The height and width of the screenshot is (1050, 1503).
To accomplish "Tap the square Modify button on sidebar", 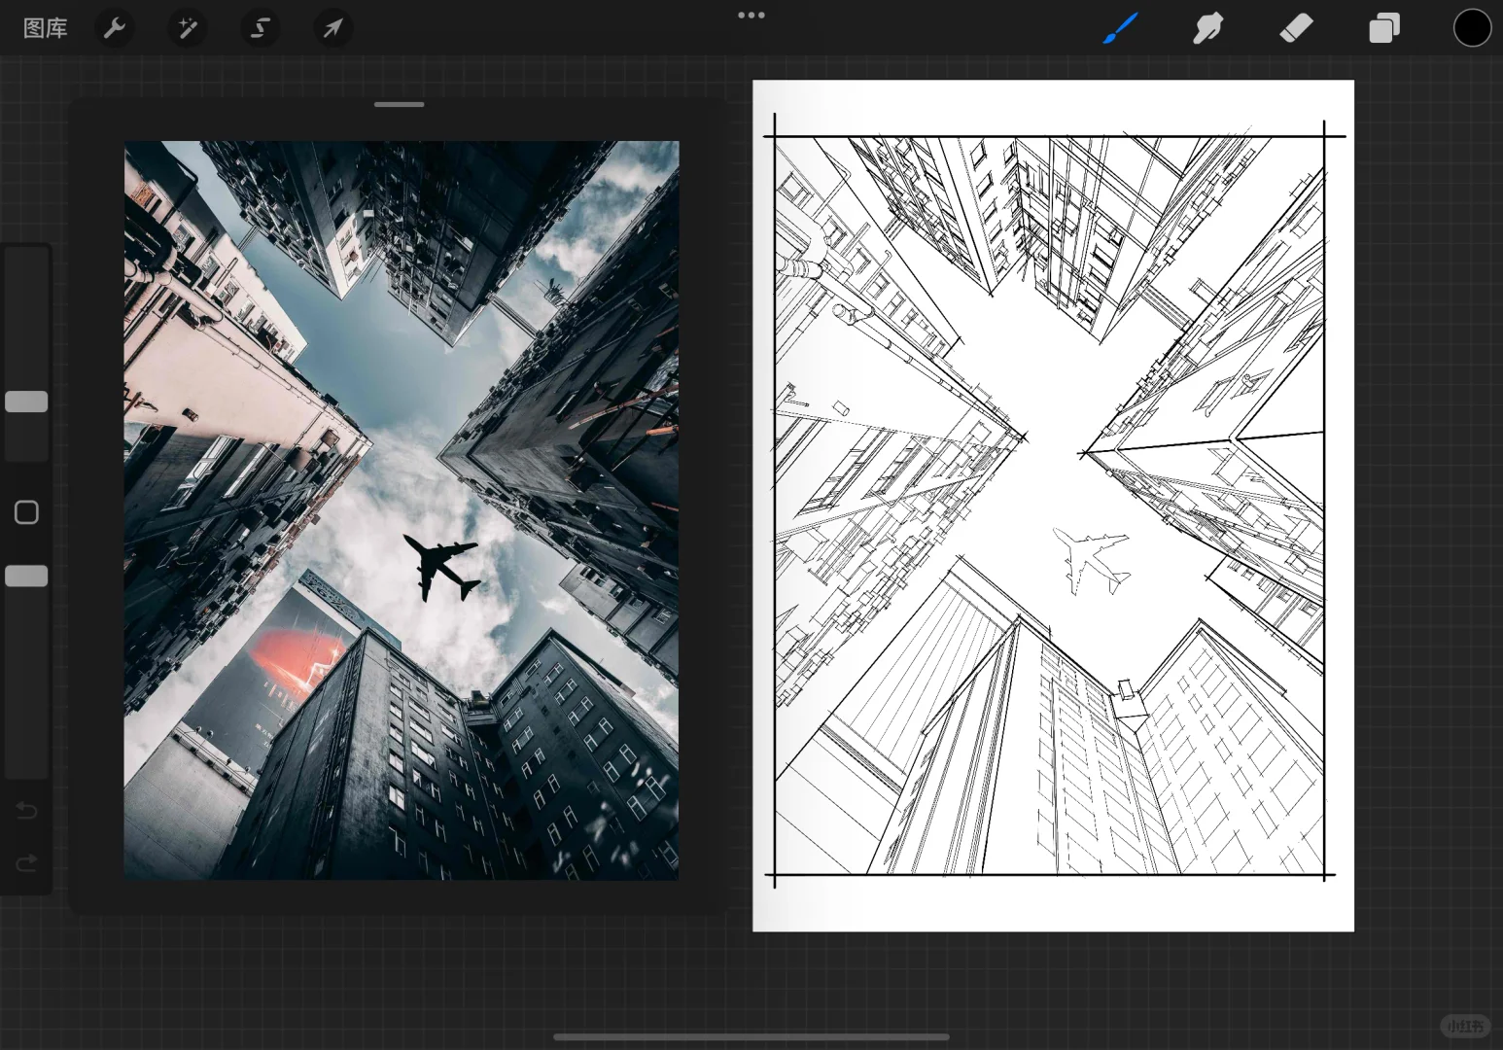I will (x=26, y=512).
